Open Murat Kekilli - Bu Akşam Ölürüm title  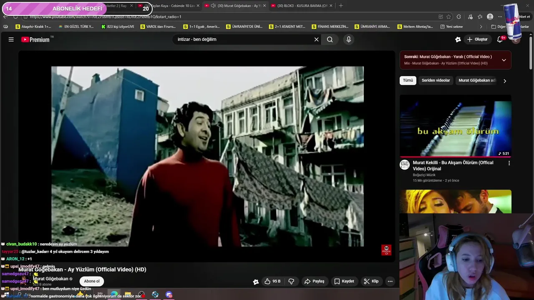point(453,165)
